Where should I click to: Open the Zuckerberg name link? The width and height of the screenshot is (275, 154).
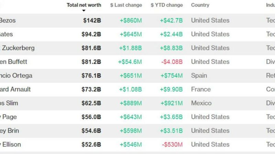pyautogui.click(x=17, y=48)
